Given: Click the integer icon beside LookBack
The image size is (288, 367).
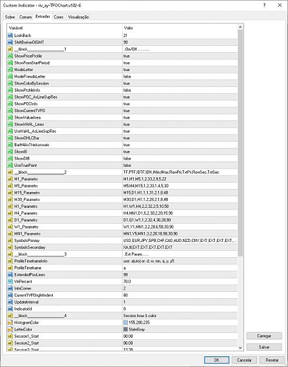Looking at the screenshot, I should (10, 36).
